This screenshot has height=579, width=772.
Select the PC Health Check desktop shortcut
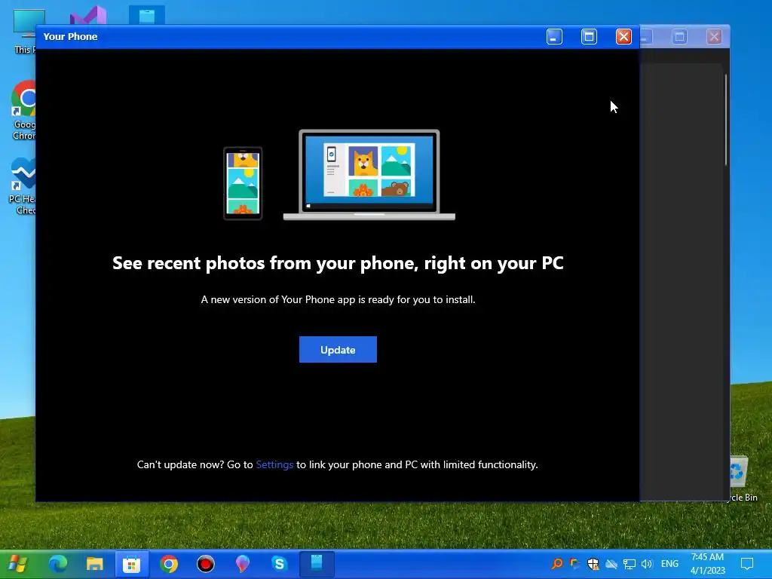(22, 186)
